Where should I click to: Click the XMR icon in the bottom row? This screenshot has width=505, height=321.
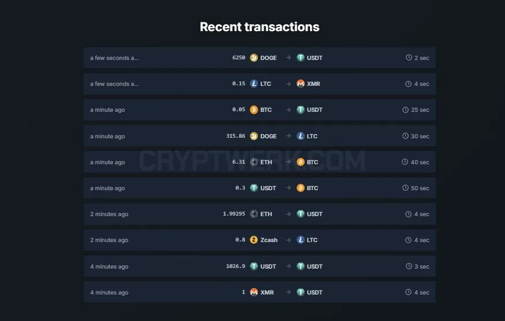pos(254,292)
